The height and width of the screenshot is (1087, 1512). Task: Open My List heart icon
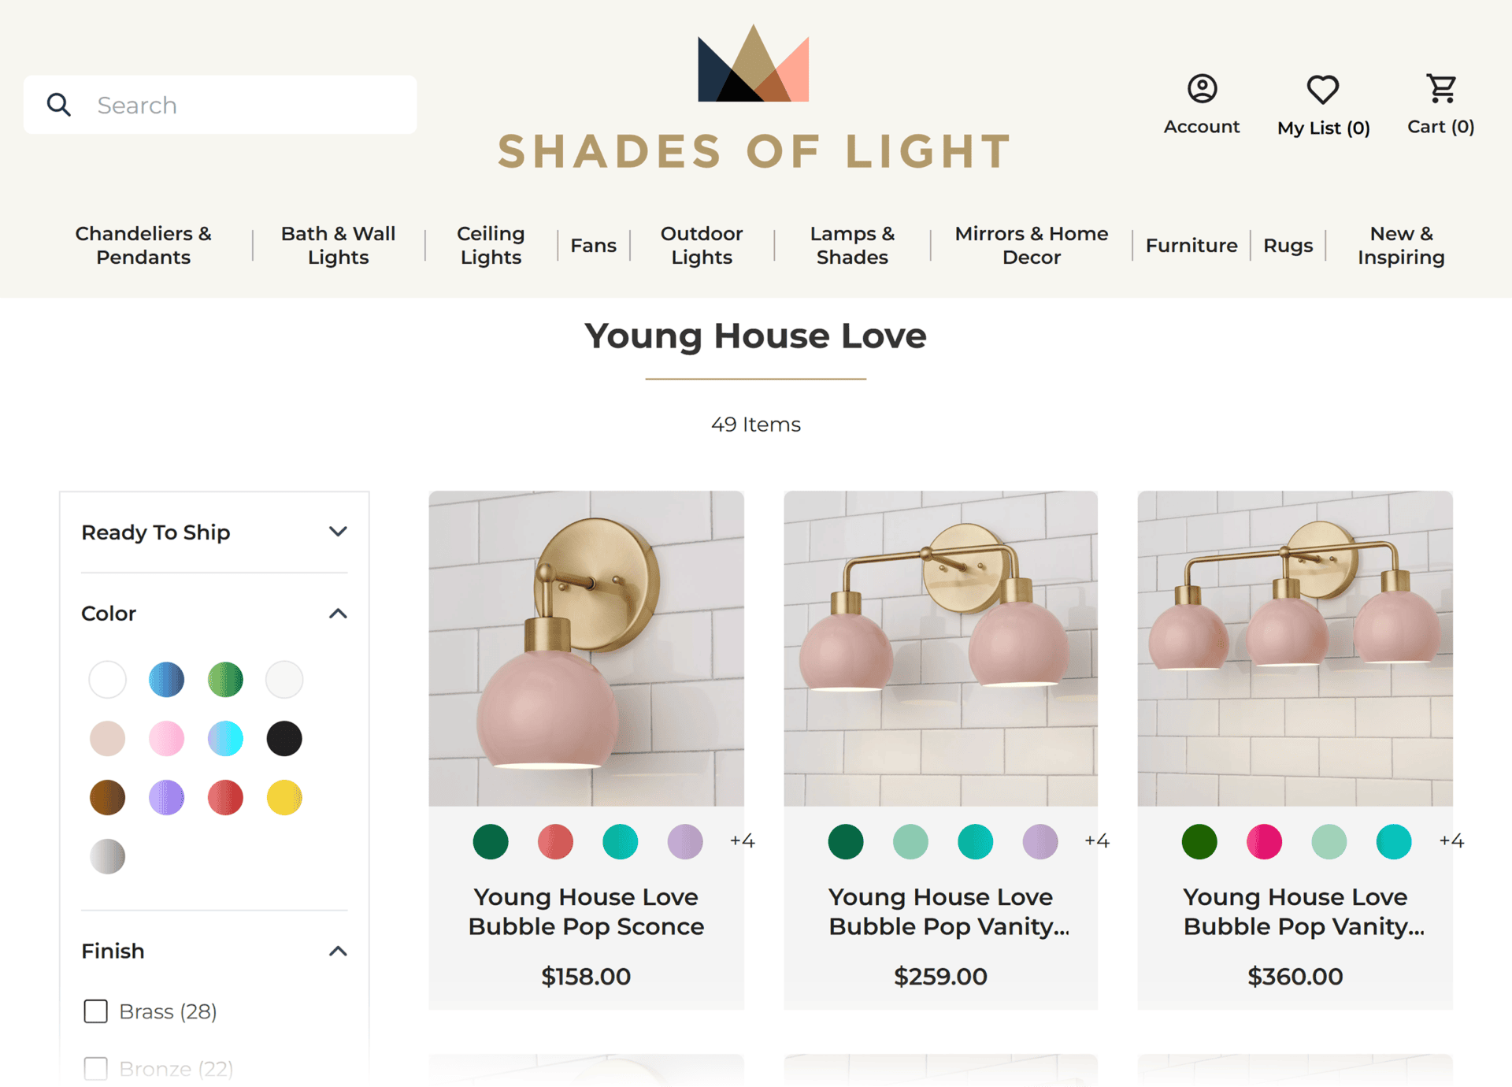(x=1322, y=90)
